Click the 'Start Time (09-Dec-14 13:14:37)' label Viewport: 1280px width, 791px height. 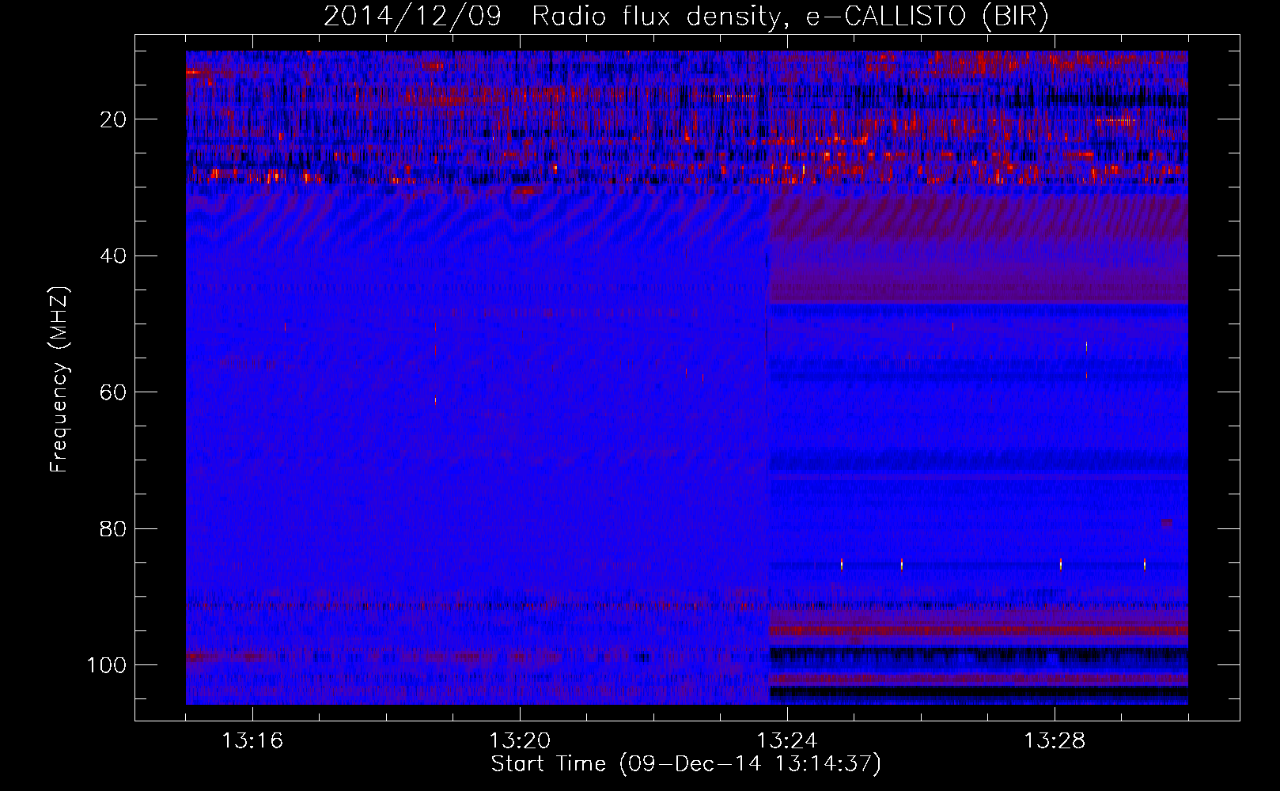[x=686, y=764]
